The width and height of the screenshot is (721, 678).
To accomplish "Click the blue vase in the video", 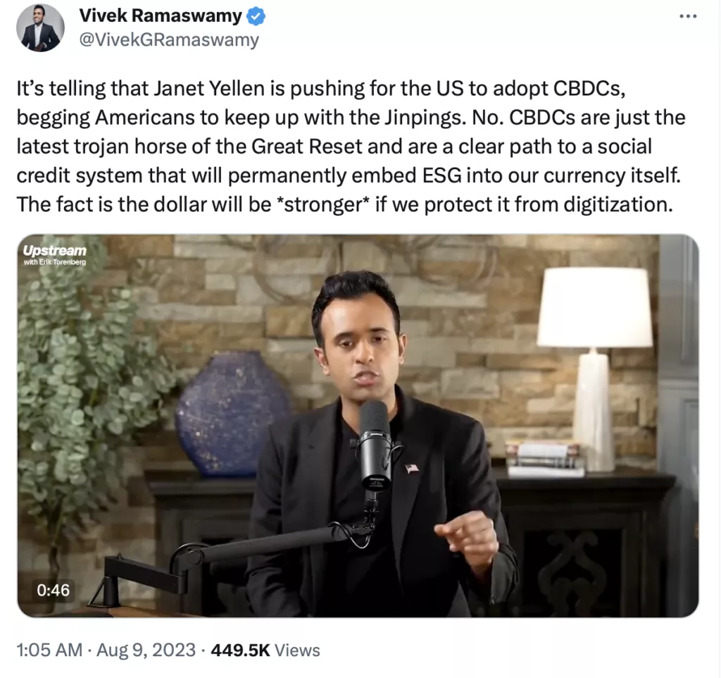I will point(232,414).
